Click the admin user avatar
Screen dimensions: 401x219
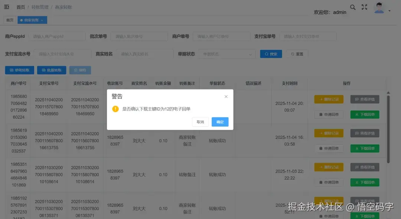(x=379, y=7)
